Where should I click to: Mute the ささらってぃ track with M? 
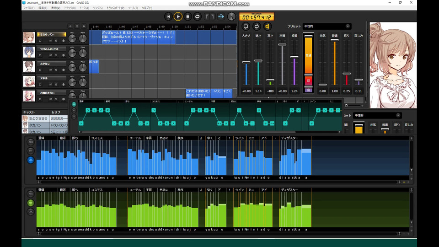51,41
